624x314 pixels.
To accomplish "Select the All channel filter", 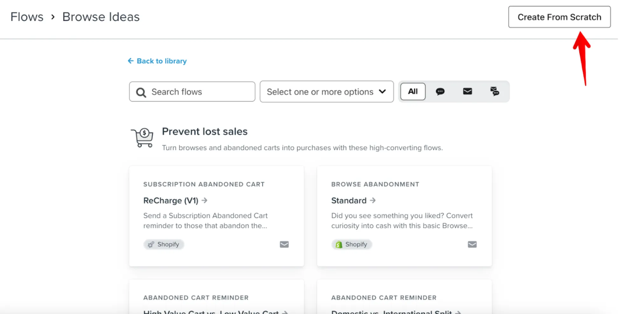I will [x=413, y=91].
